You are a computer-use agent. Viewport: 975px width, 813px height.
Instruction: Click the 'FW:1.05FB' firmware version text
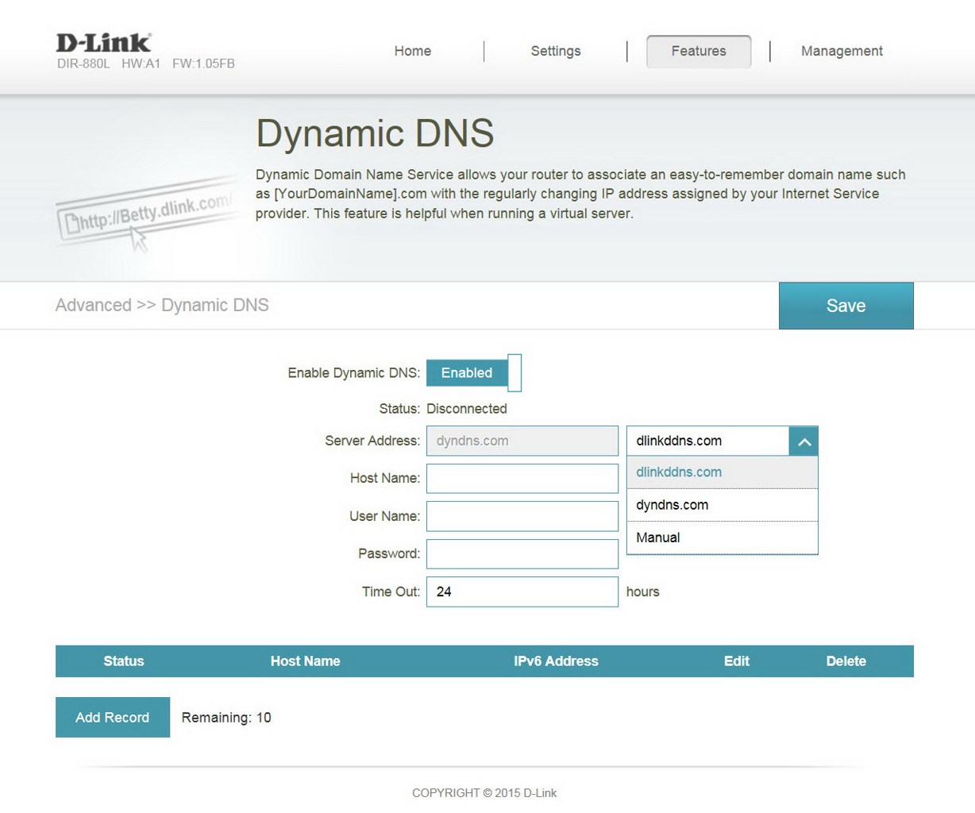click(204, 64)
